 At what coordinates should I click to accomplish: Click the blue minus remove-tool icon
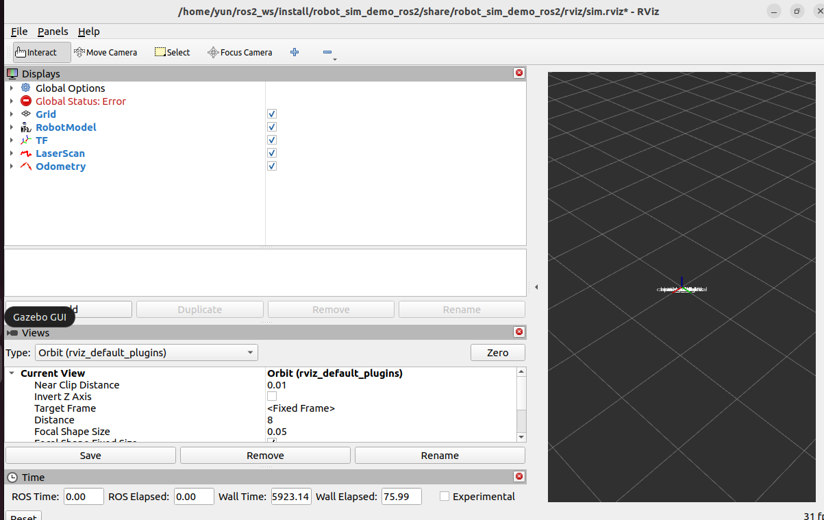click(x=327, y=52)
